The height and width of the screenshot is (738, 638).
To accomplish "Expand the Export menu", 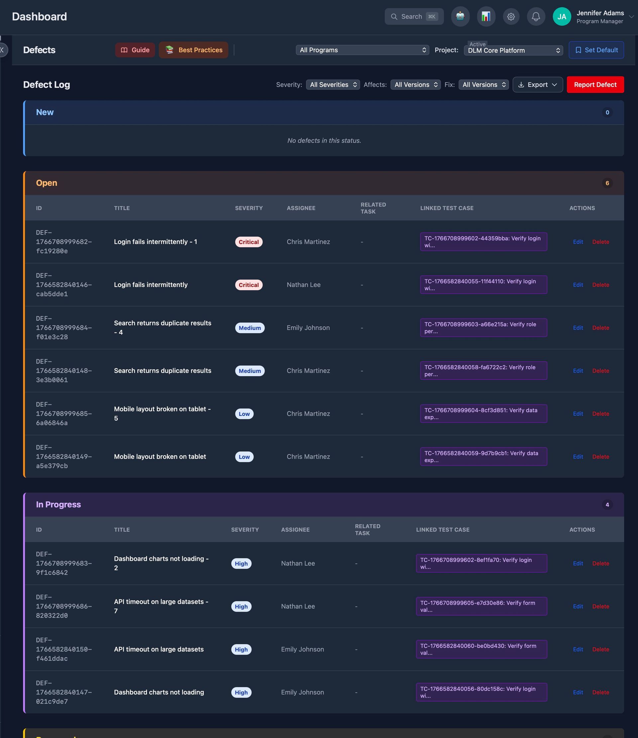I will [537, 84].
